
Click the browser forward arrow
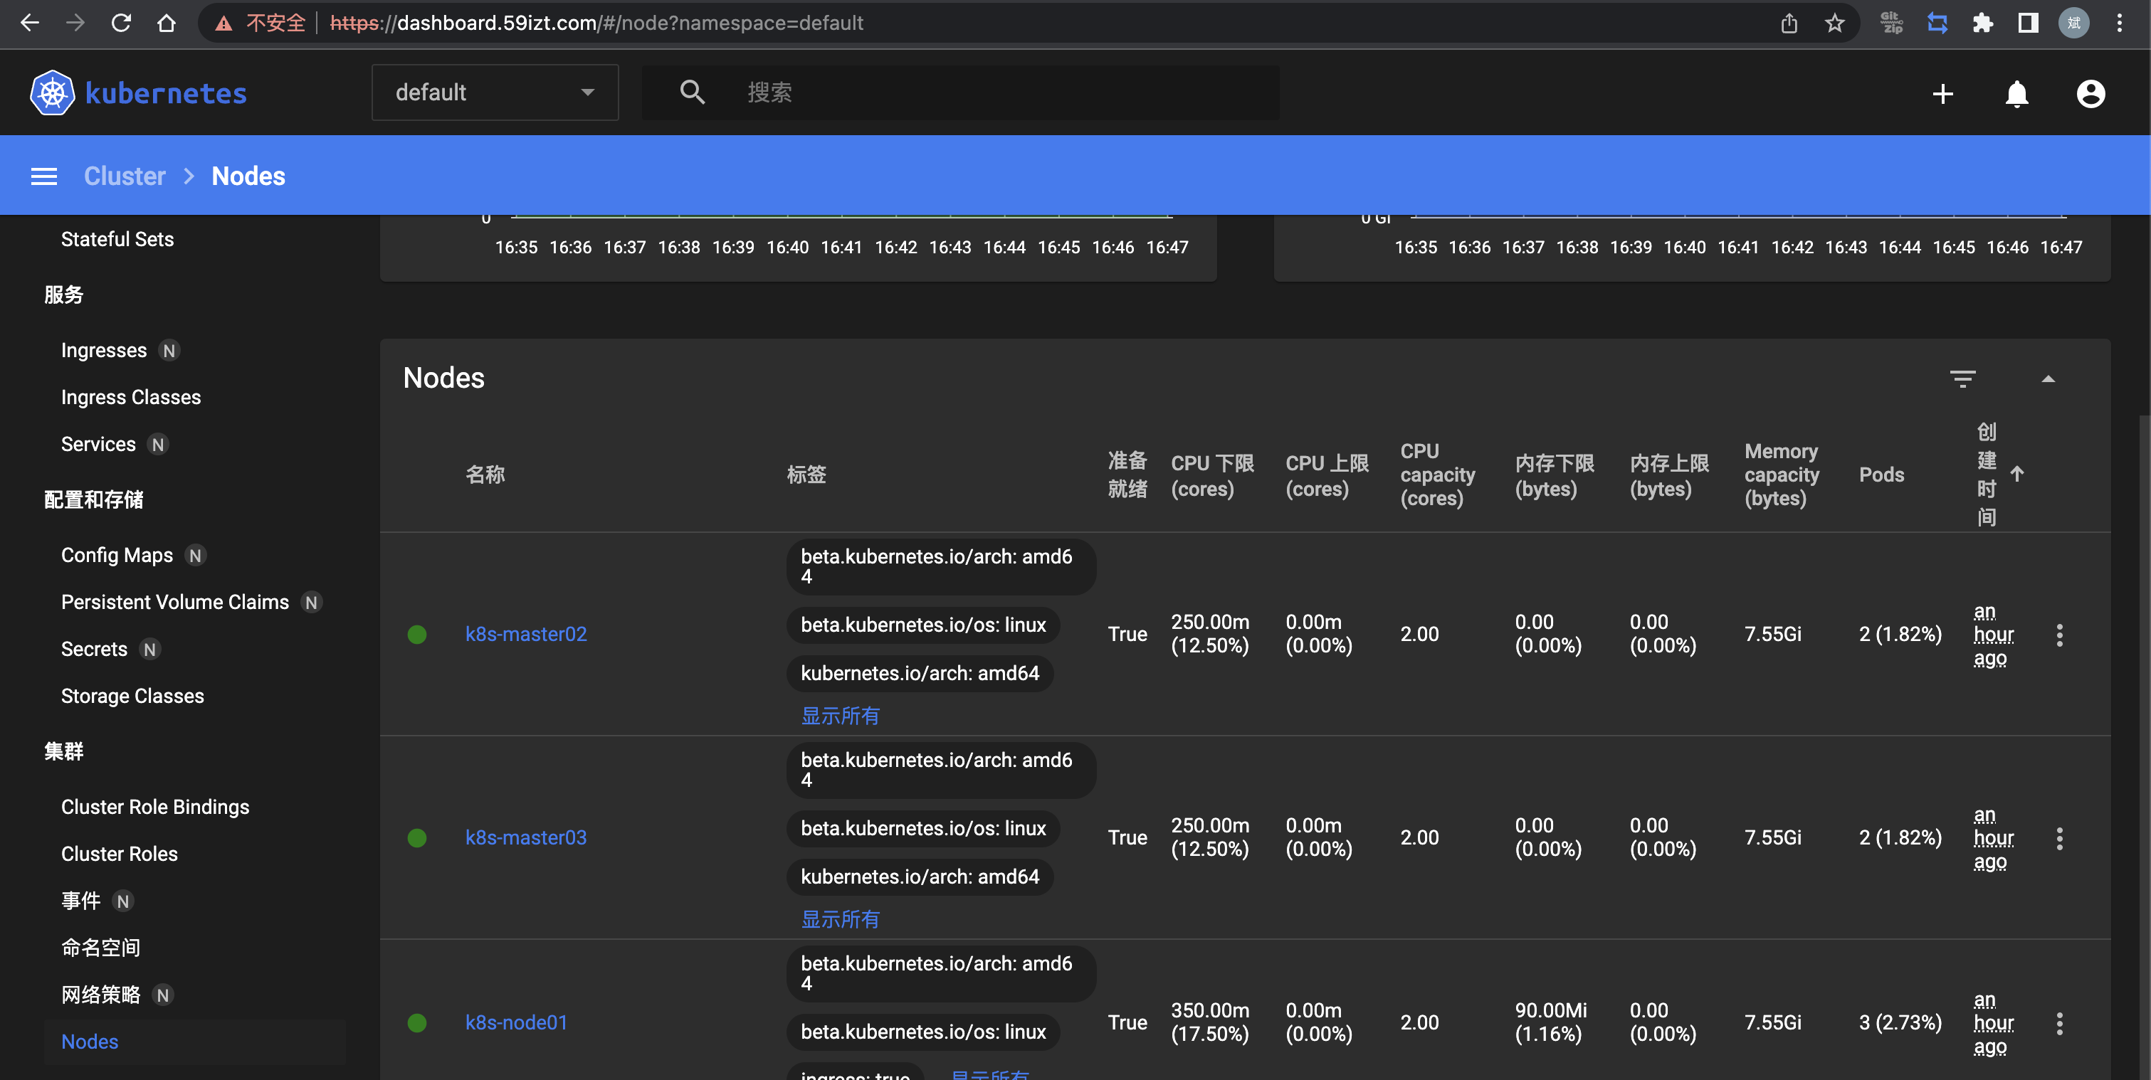pos(75,23)
